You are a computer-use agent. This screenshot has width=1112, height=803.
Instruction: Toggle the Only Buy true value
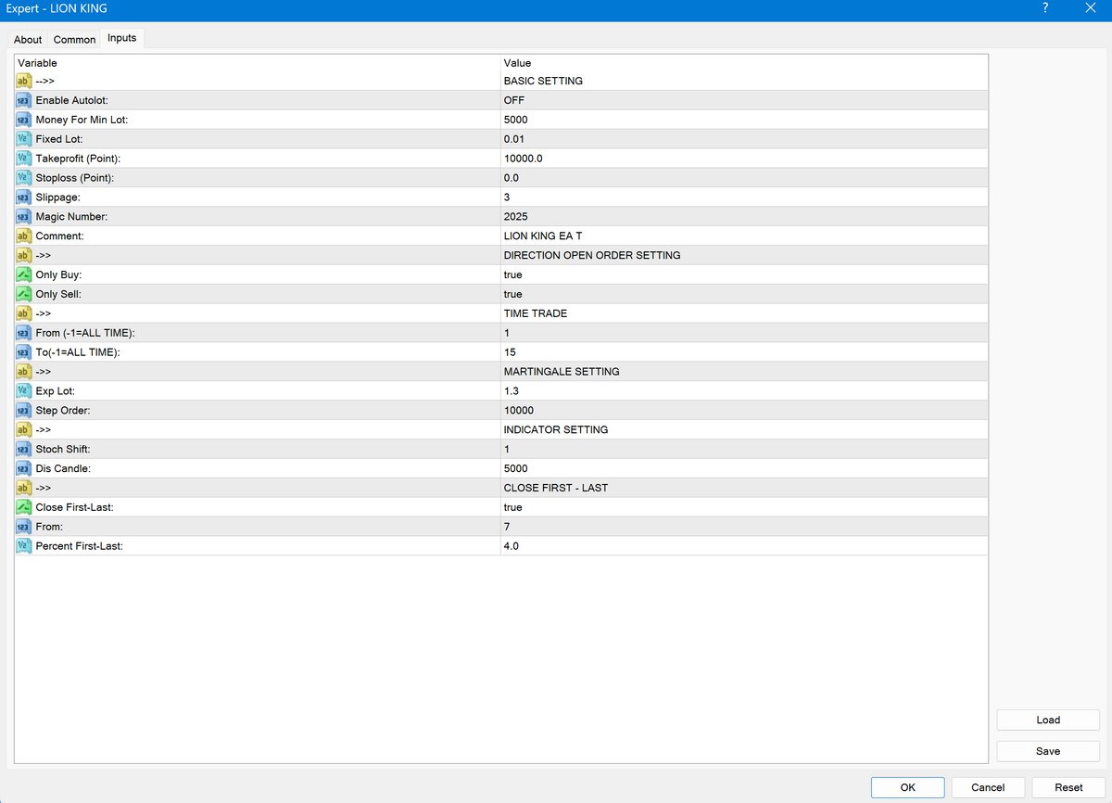[512, 274]
